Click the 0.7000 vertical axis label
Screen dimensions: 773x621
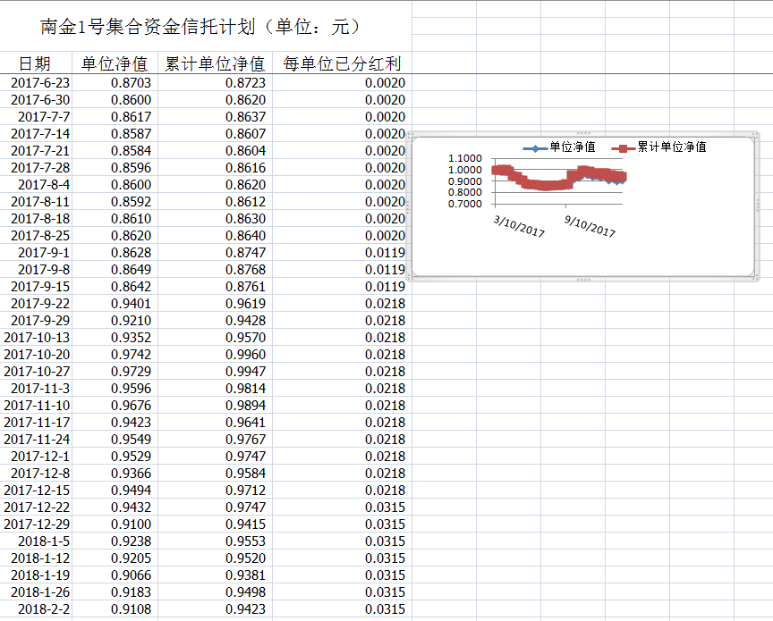tap(464, 204)
